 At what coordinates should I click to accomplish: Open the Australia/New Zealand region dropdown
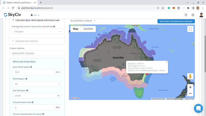[83, 21]
